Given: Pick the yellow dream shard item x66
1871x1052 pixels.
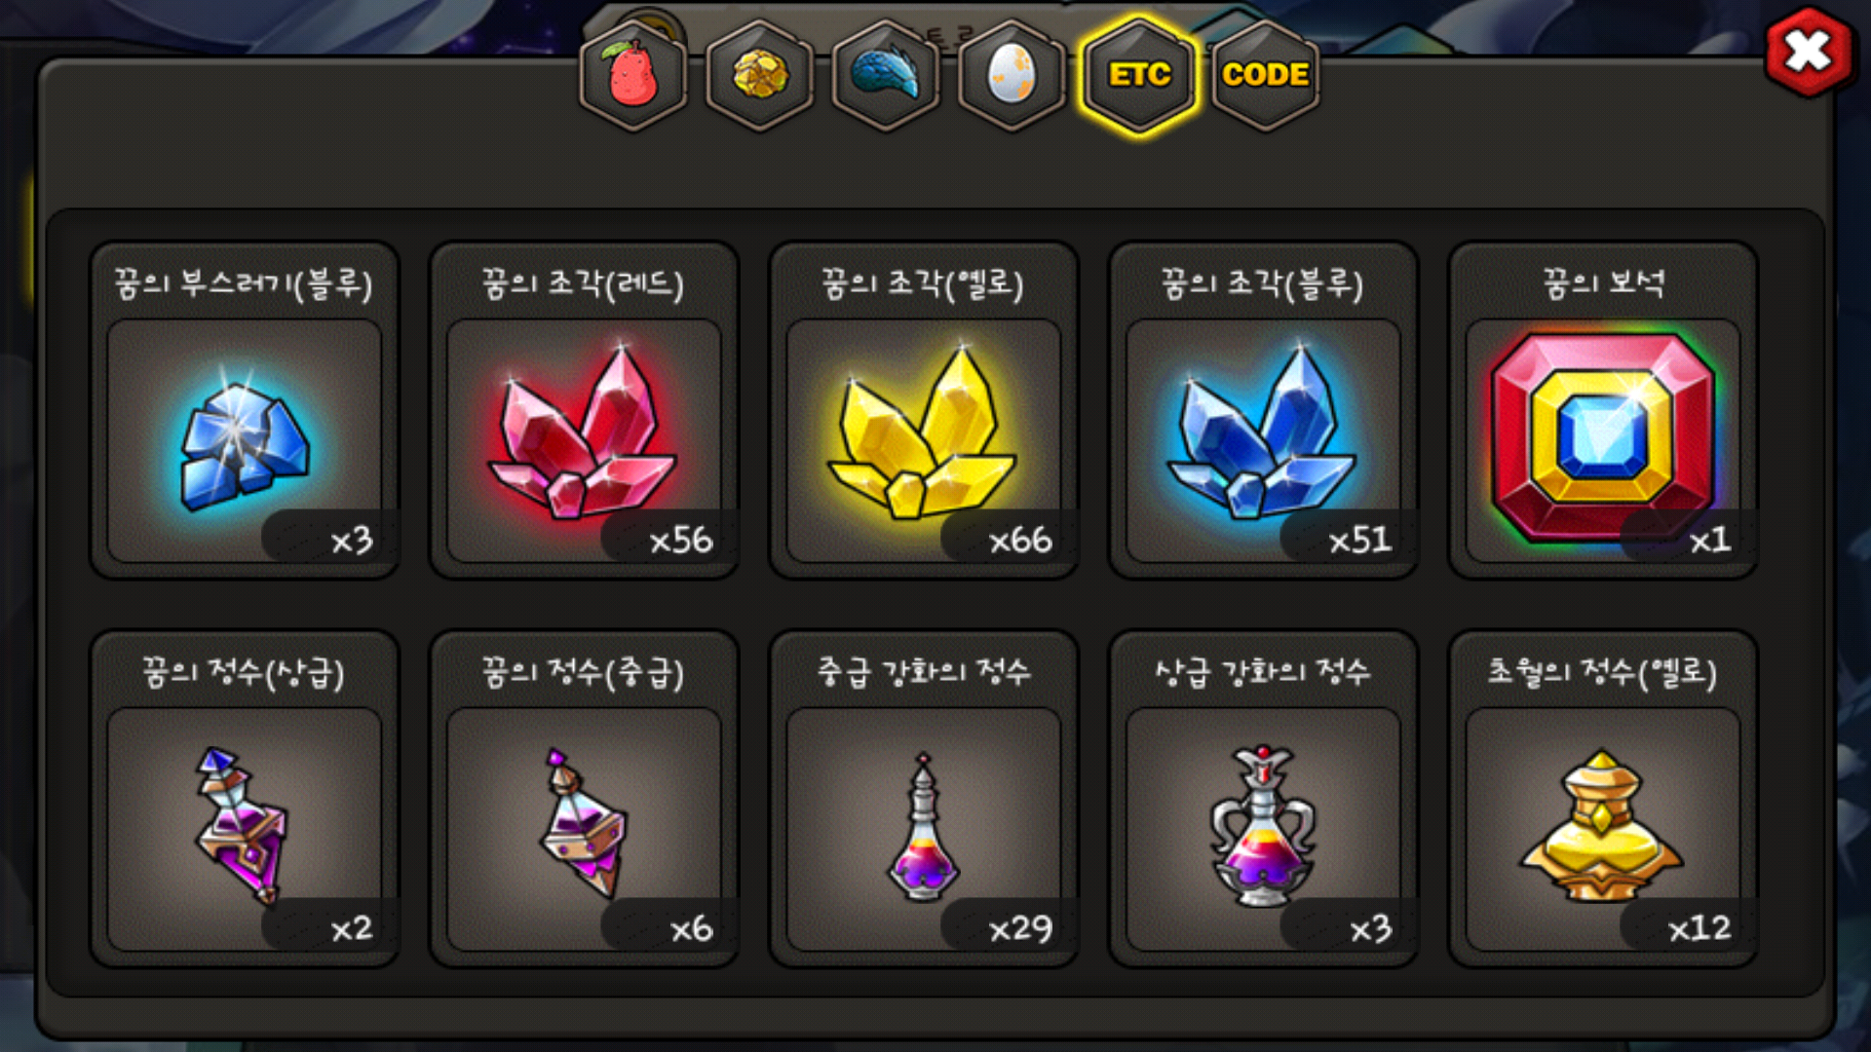Looking at the screenshot, I should (x=924, y=411).
